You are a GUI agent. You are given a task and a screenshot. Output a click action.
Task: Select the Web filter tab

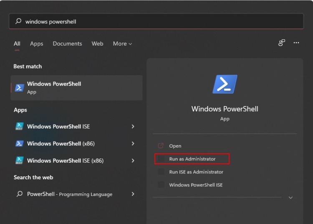tap(97, 43)
